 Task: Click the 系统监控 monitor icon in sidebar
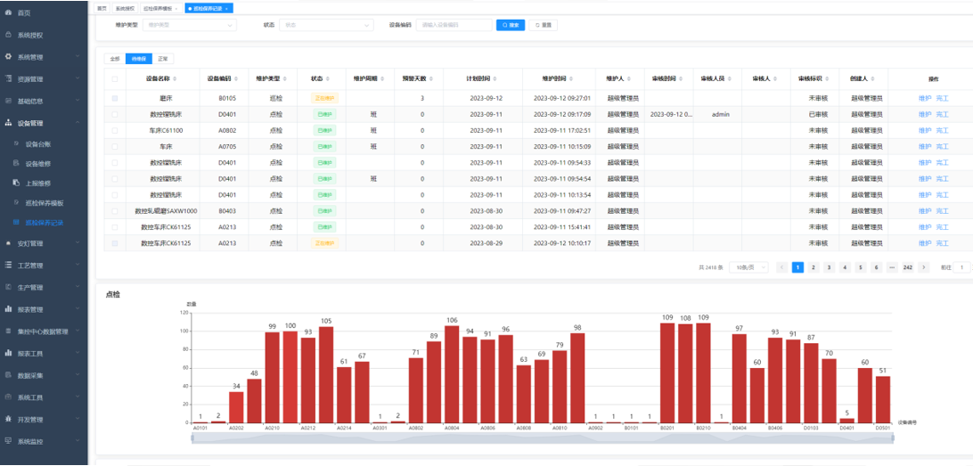click(9, 441)
